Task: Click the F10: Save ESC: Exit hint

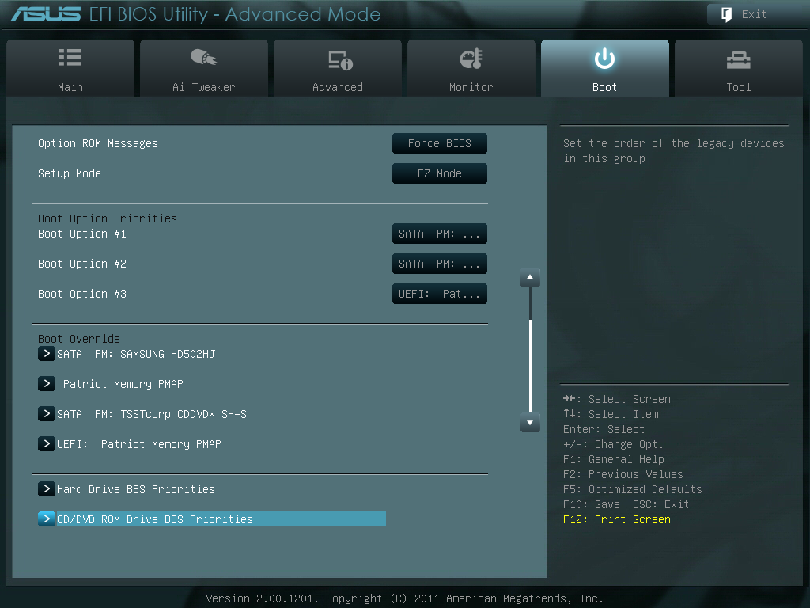Action: [x=626, y=504]
